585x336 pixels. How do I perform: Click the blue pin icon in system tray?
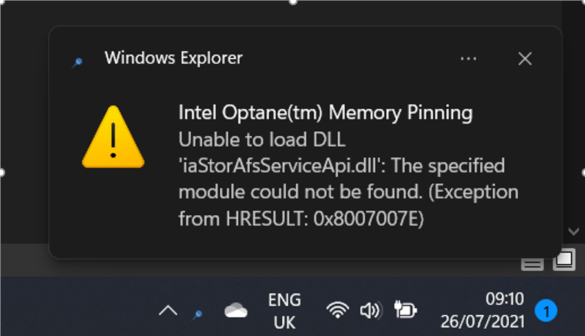tap(198, 313)
